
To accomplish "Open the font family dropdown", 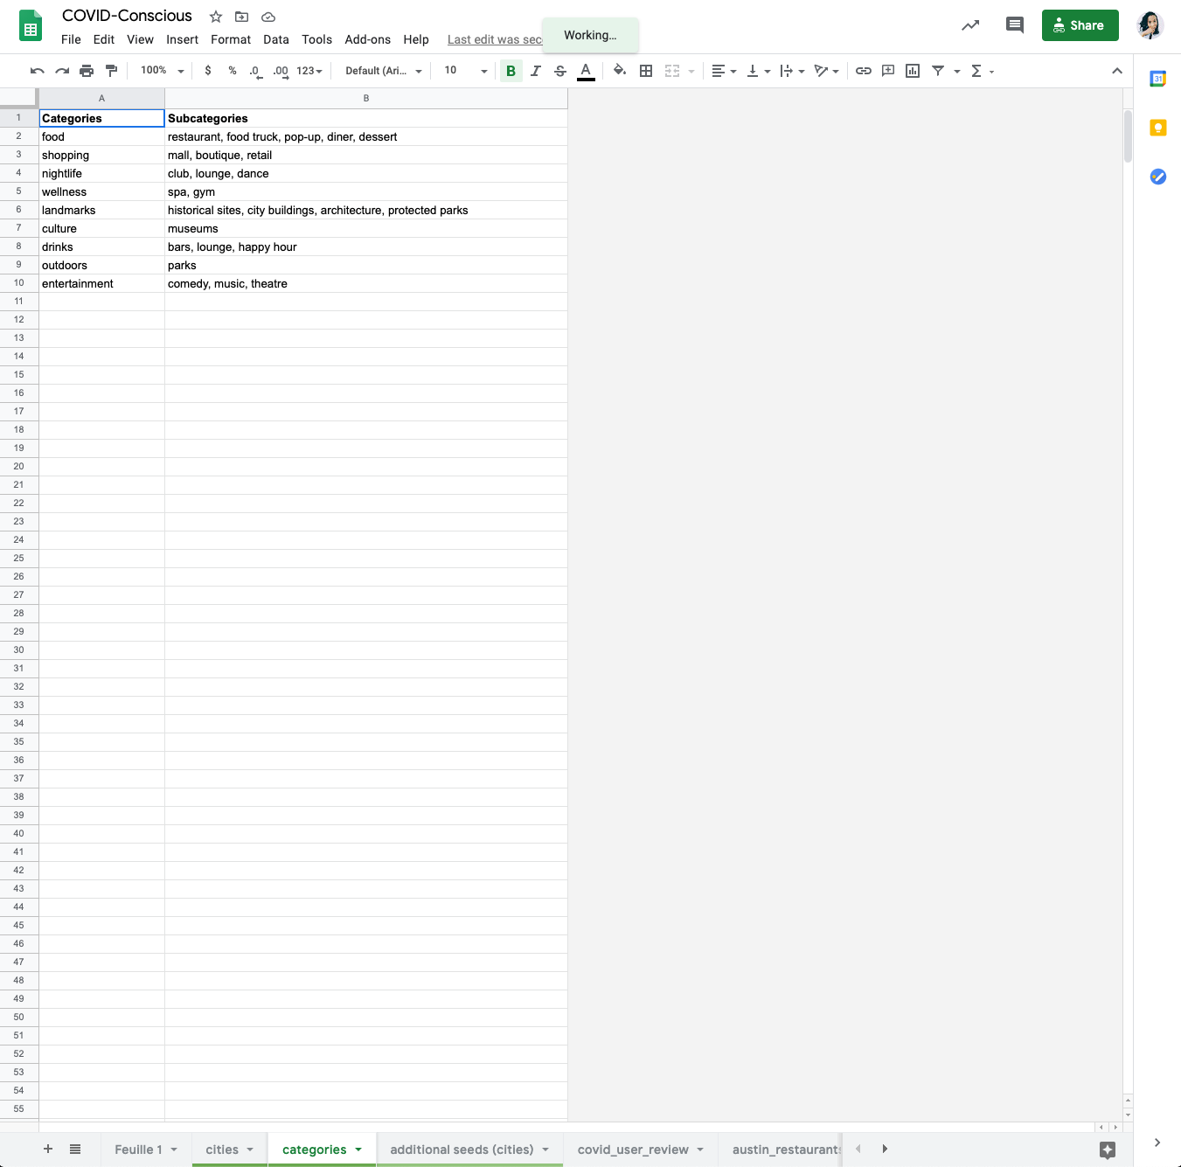I will (x=384, y=71).
